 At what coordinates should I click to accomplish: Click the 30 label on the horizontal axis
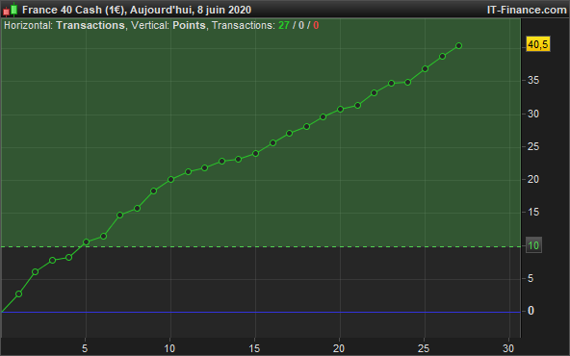[x=508, y=348]
